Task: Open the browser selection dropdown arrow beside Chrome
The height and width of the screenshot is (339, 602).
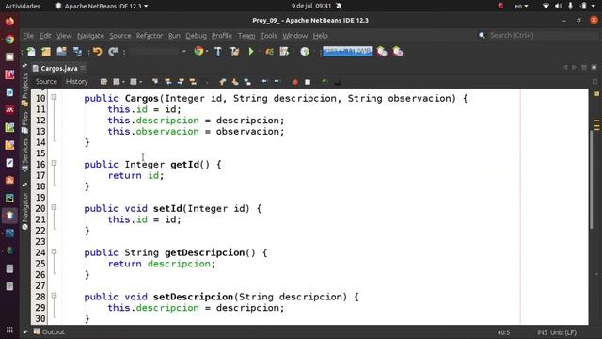Action: 207,52
